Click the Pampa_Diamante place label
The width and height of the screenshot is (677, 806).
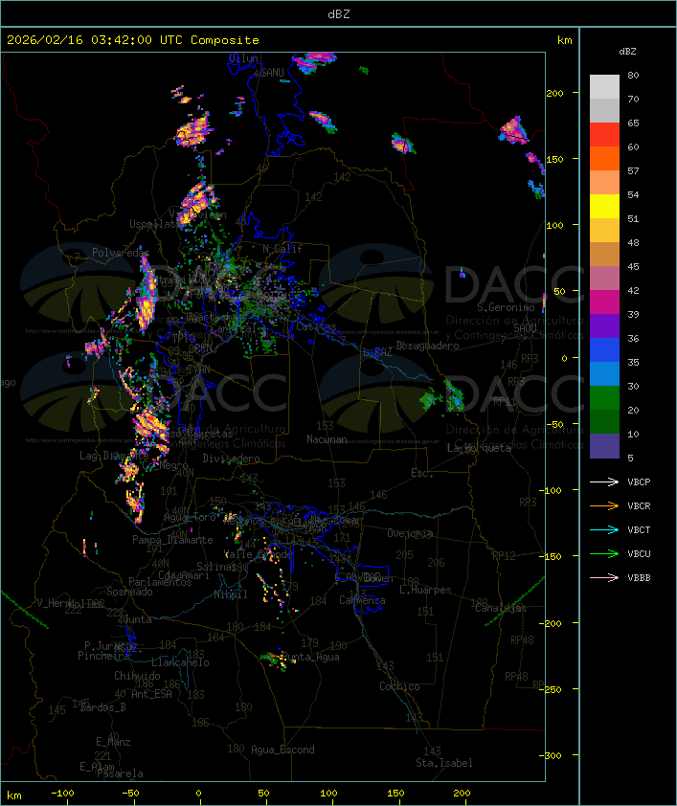pos(172,540)
